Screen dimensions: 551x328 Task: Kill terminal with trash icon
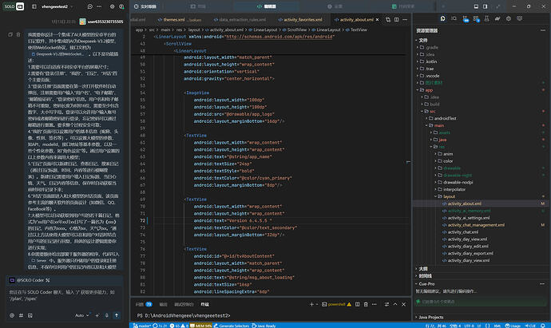(x=366, y=305)
